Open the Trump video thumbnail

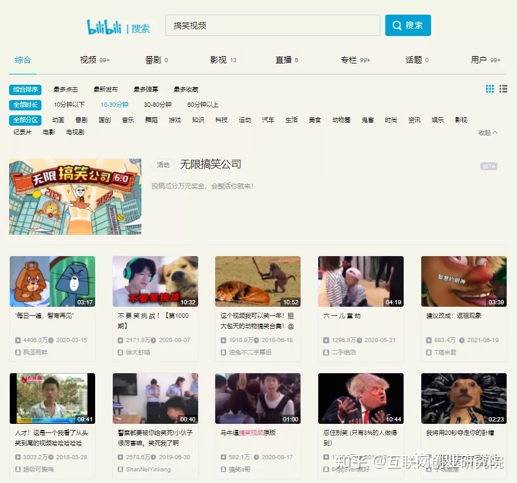coord(360,399)
